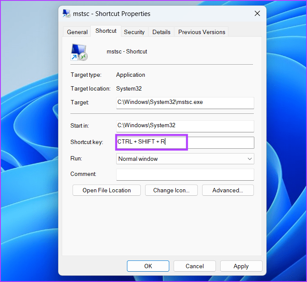Viewport: 307px width, 282px height.
Task: Click the "Target type:" label
Action: (86, 75)
